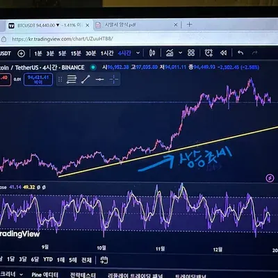Open the indicators chart icon
The height and width of the screenshot is (278, 278).
(170, 53)
